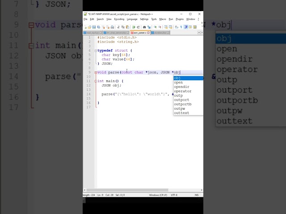Screen dimensions: 286x214
Task: Open the Settings menu
Action: click(x=144, y=19)
